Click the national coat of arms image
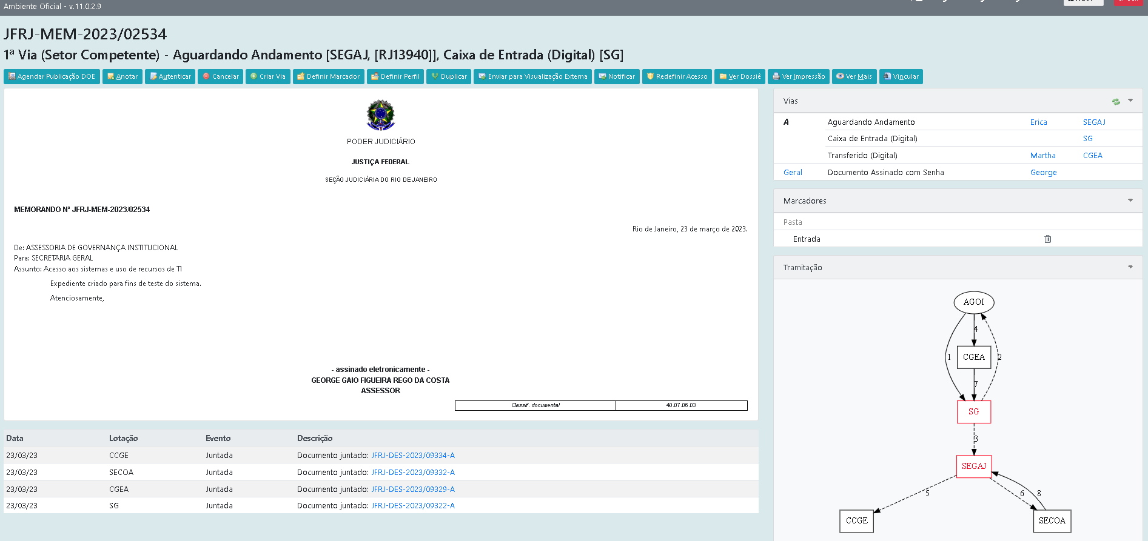This screenshot has width=1148, height=541. 381,115
